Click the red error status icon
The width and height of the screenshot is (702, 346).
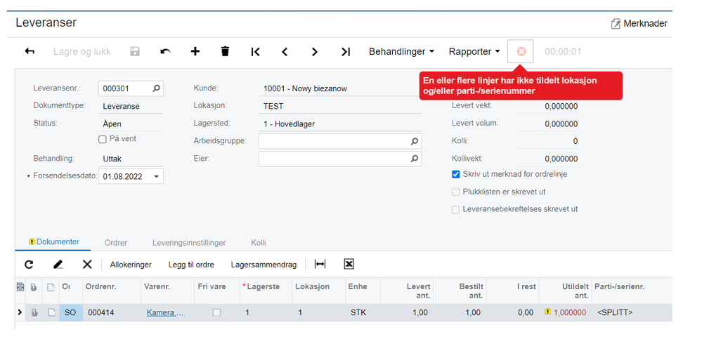point(521,51)
